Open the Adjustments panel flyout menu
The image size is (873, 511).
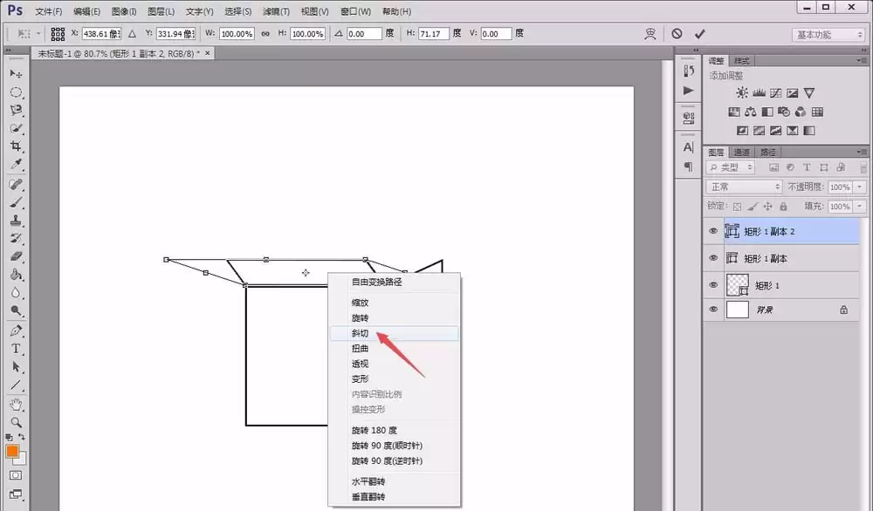[862, 60]
